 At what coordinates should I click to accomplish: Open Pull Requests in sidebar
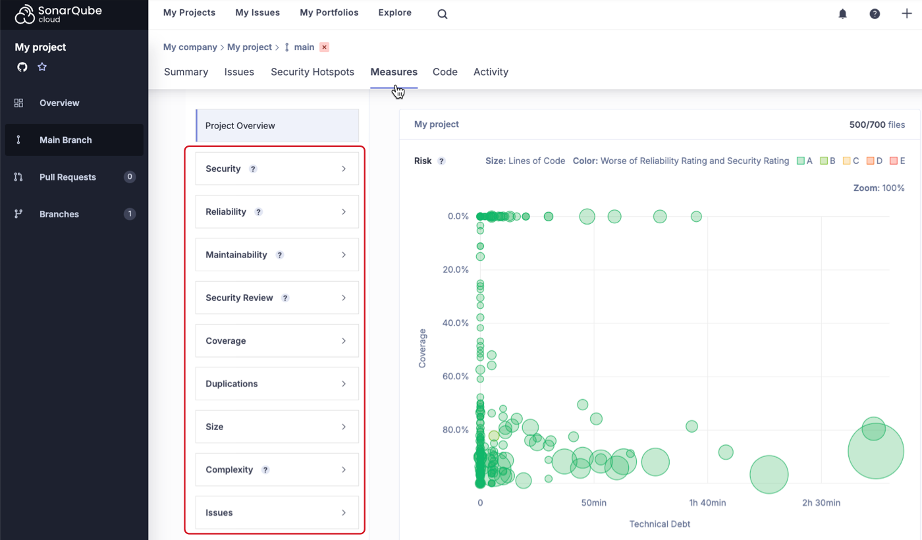coord(67,177)
